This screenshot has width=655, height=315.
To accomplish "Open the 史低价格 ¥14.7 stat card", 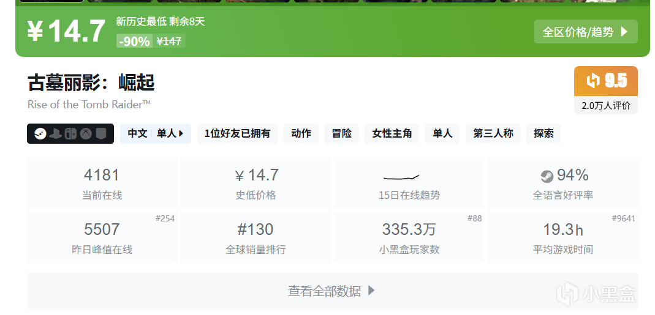I will (256, 183).
